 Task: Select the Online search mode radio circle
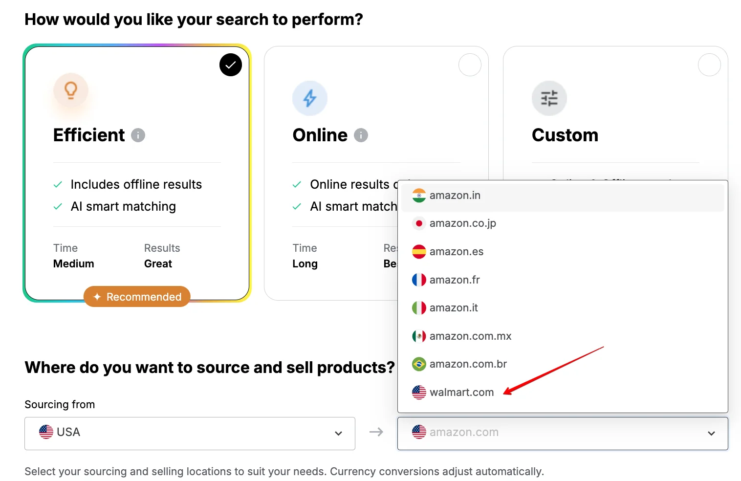click(x=470, y=65)
